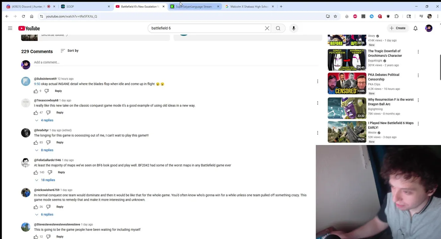
Task: Reply to the @FelixGallardo1946 comment
Action: (x=61, y=172)
